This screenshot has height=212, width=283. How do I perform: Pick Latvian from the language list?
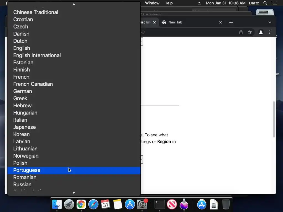point(74,142)
